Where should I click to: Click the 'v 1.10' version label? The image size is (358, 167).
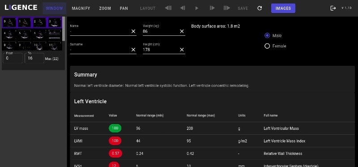point(346,8)
